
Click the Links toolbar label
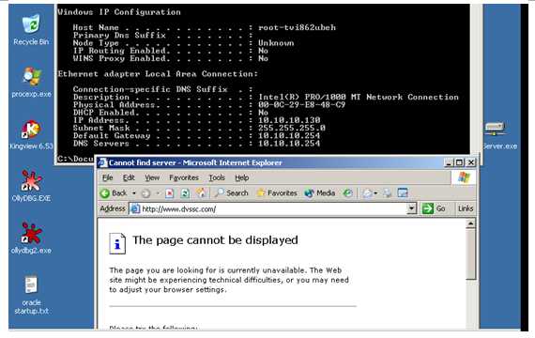466,208
